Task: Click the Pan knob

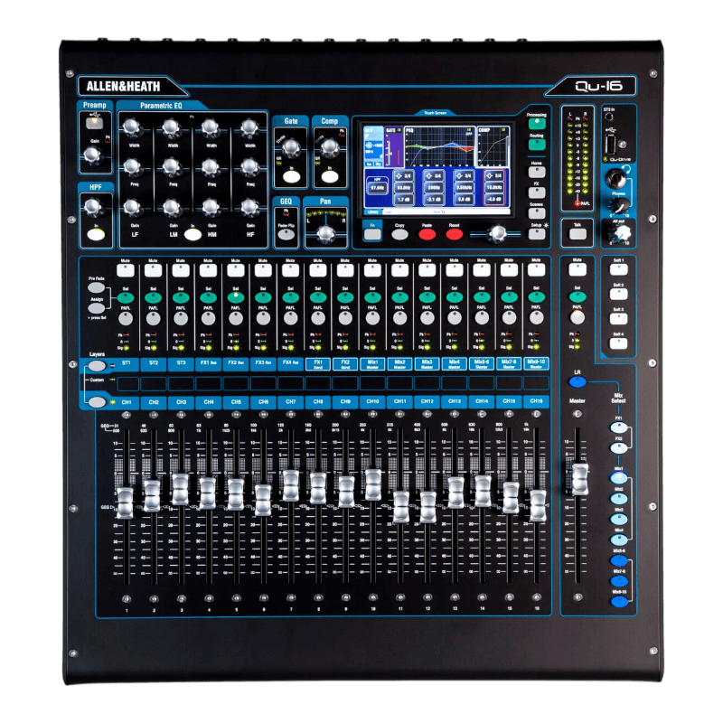Action: pyautogui.click(x=325, y=233)
